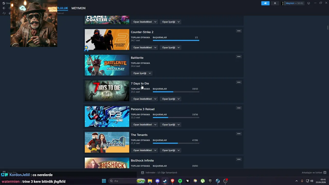
Task: Go back with the navigation arrow
Action: coord(4,8)
